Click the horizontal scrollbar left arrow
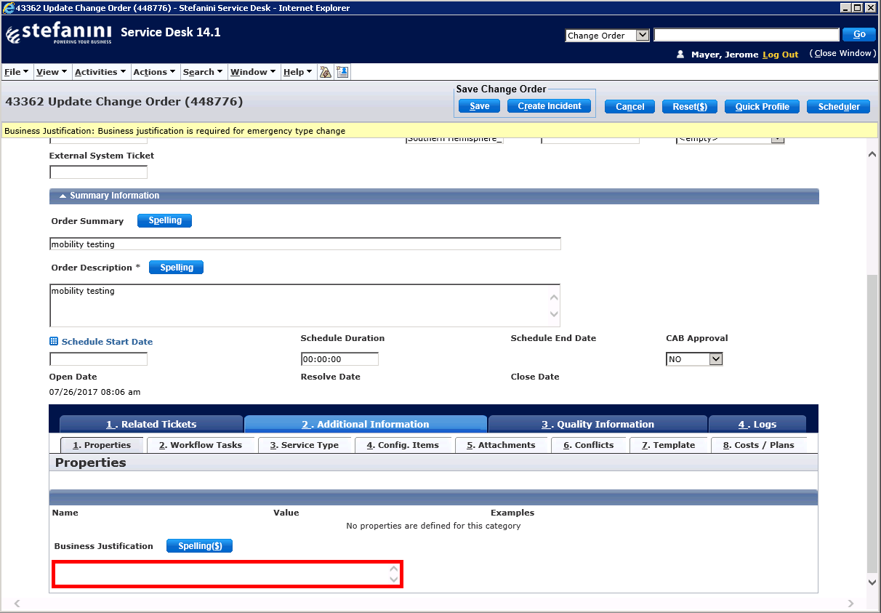The height and width of the screenshot is (613, 881). tap(17, 604)
